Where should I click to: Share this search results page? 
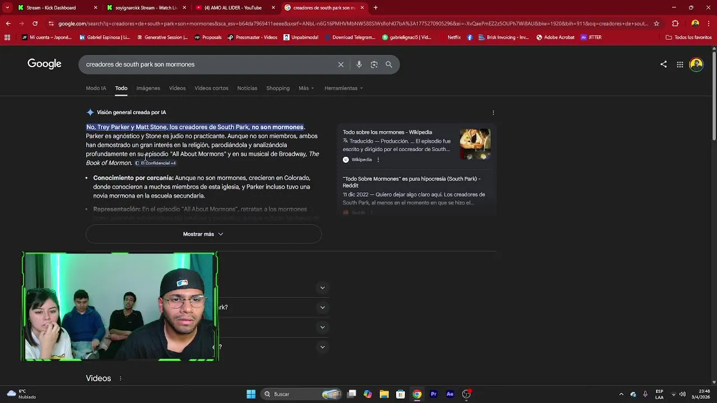click(663, 64)
